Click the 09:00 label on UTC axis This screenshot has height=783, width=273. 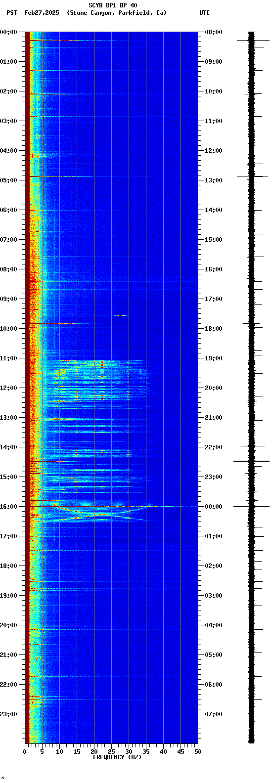(214, 62)
